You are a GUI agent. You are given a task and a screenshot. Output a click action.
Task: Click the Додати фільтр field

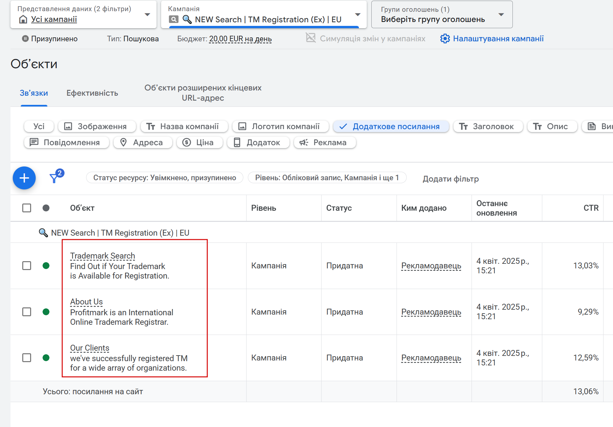pyautogui.click(x=451, y=179)
